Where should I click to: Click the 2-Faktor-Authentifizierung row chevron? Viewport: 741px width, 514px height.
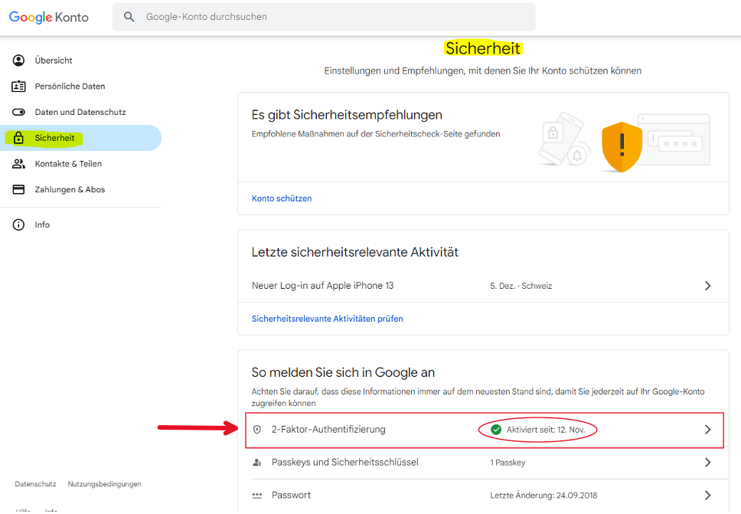click(707, 430)
